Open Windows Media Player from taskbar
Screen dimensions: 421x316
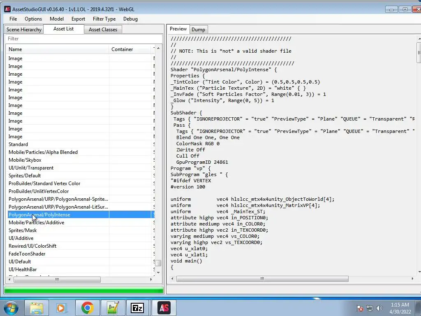point(61,308)
